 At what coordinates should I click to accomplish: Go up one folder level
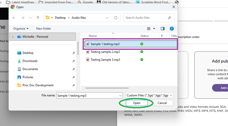(38, 18)
